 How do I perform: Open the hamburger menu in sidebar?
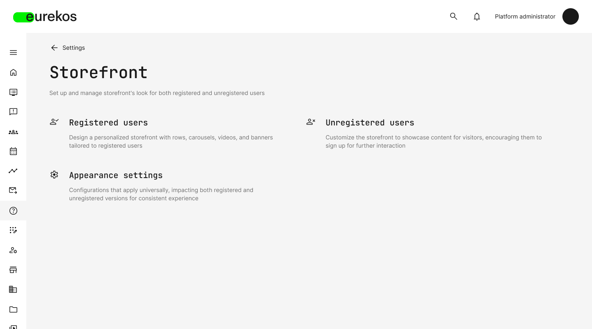(13, 53)
